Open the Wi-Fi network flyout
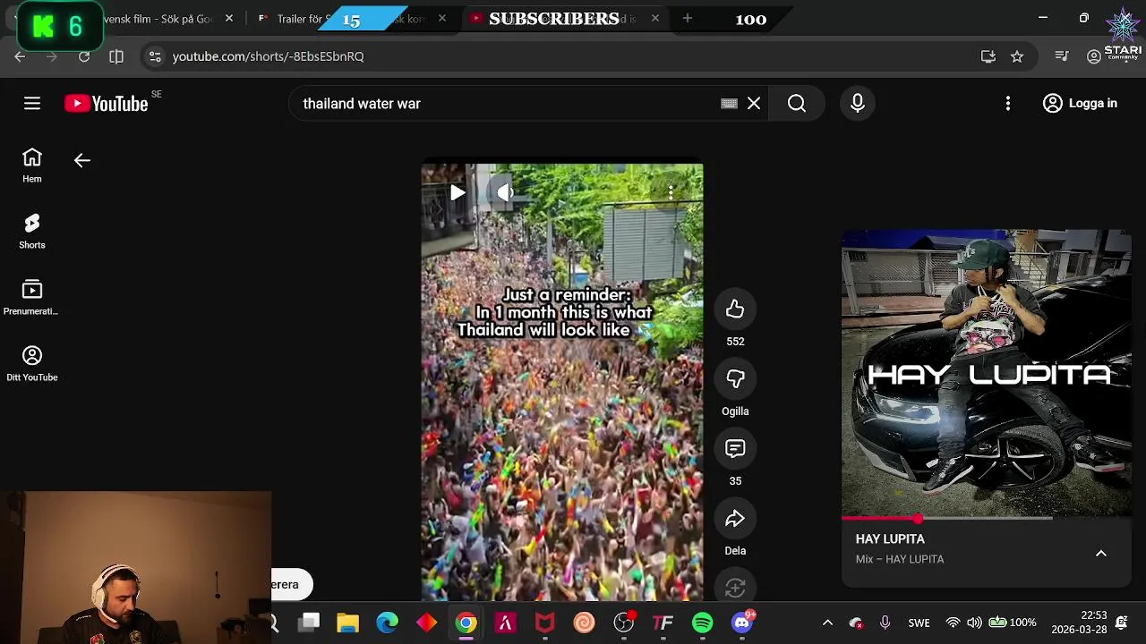 (954, 623)
